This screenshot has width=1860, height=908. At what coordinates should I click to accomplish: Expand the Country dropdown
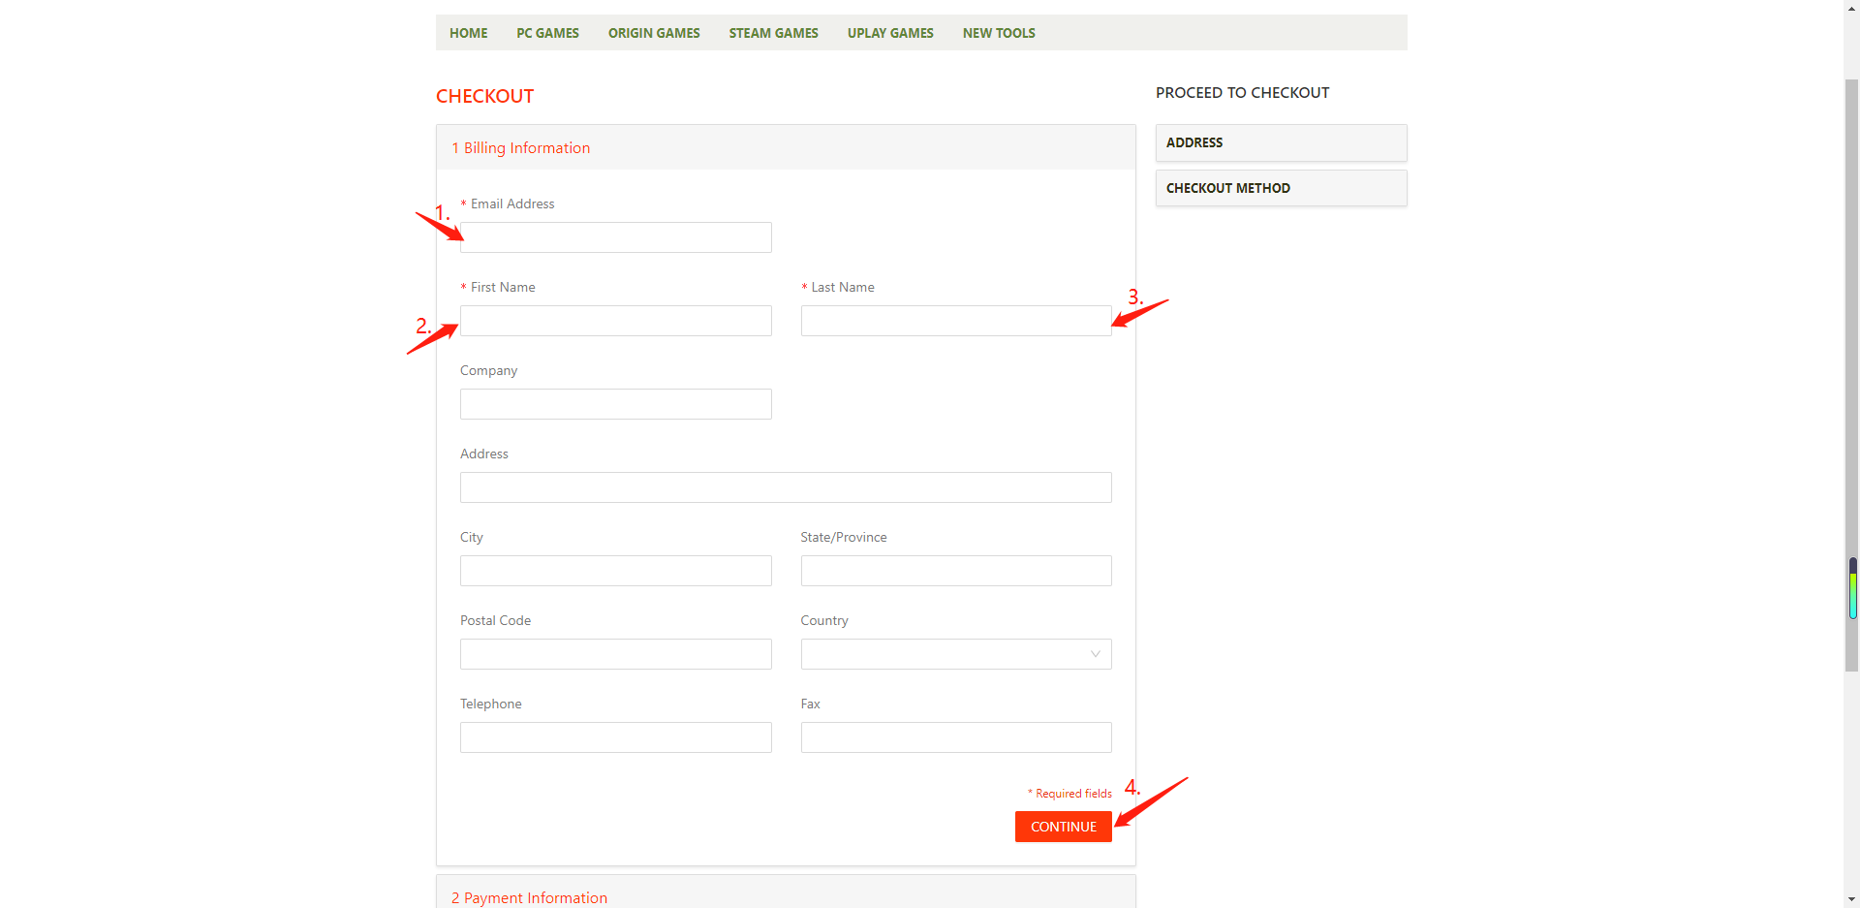[955, 654]
